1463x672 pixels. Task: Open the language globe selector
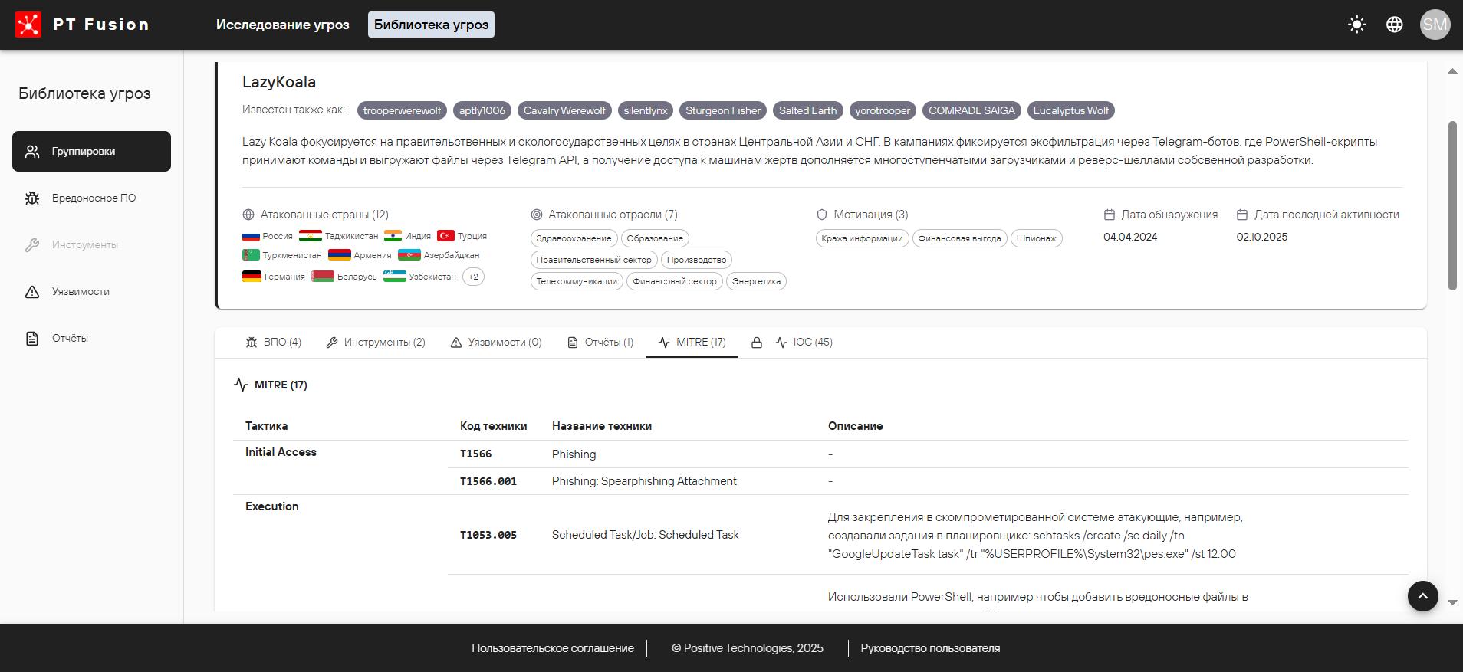1394,25
